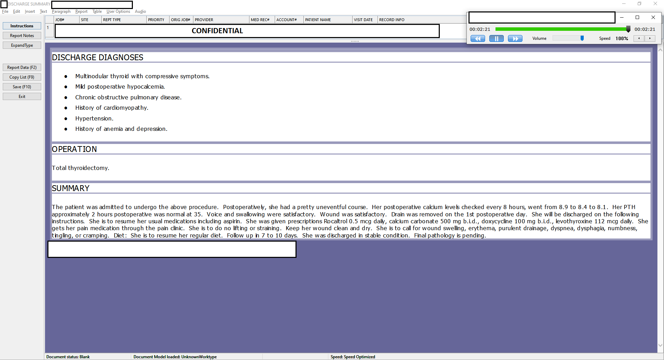Fast forward the audio playback
This screenshot has height=360, width=664.
(x=515, y=38)
